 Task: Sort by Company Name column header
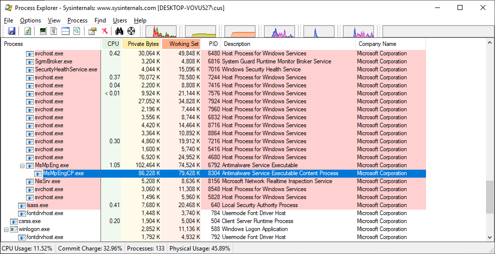390,44
